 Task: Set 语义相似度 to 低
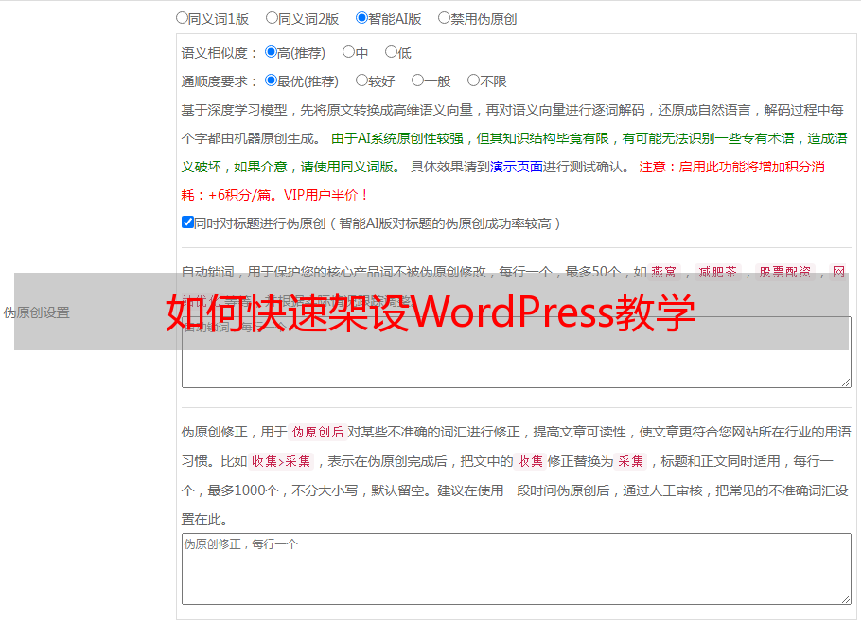(x=392, y=52)
